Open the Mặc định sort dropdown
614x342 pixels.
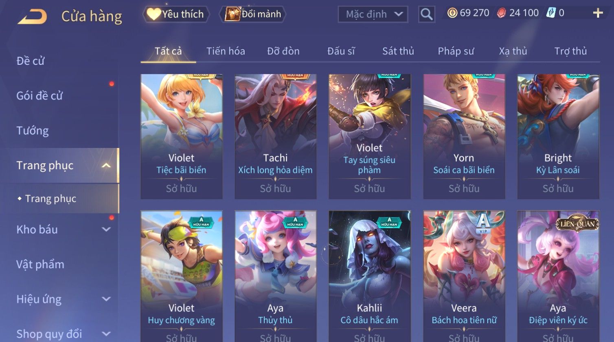(x=373, y=14)
